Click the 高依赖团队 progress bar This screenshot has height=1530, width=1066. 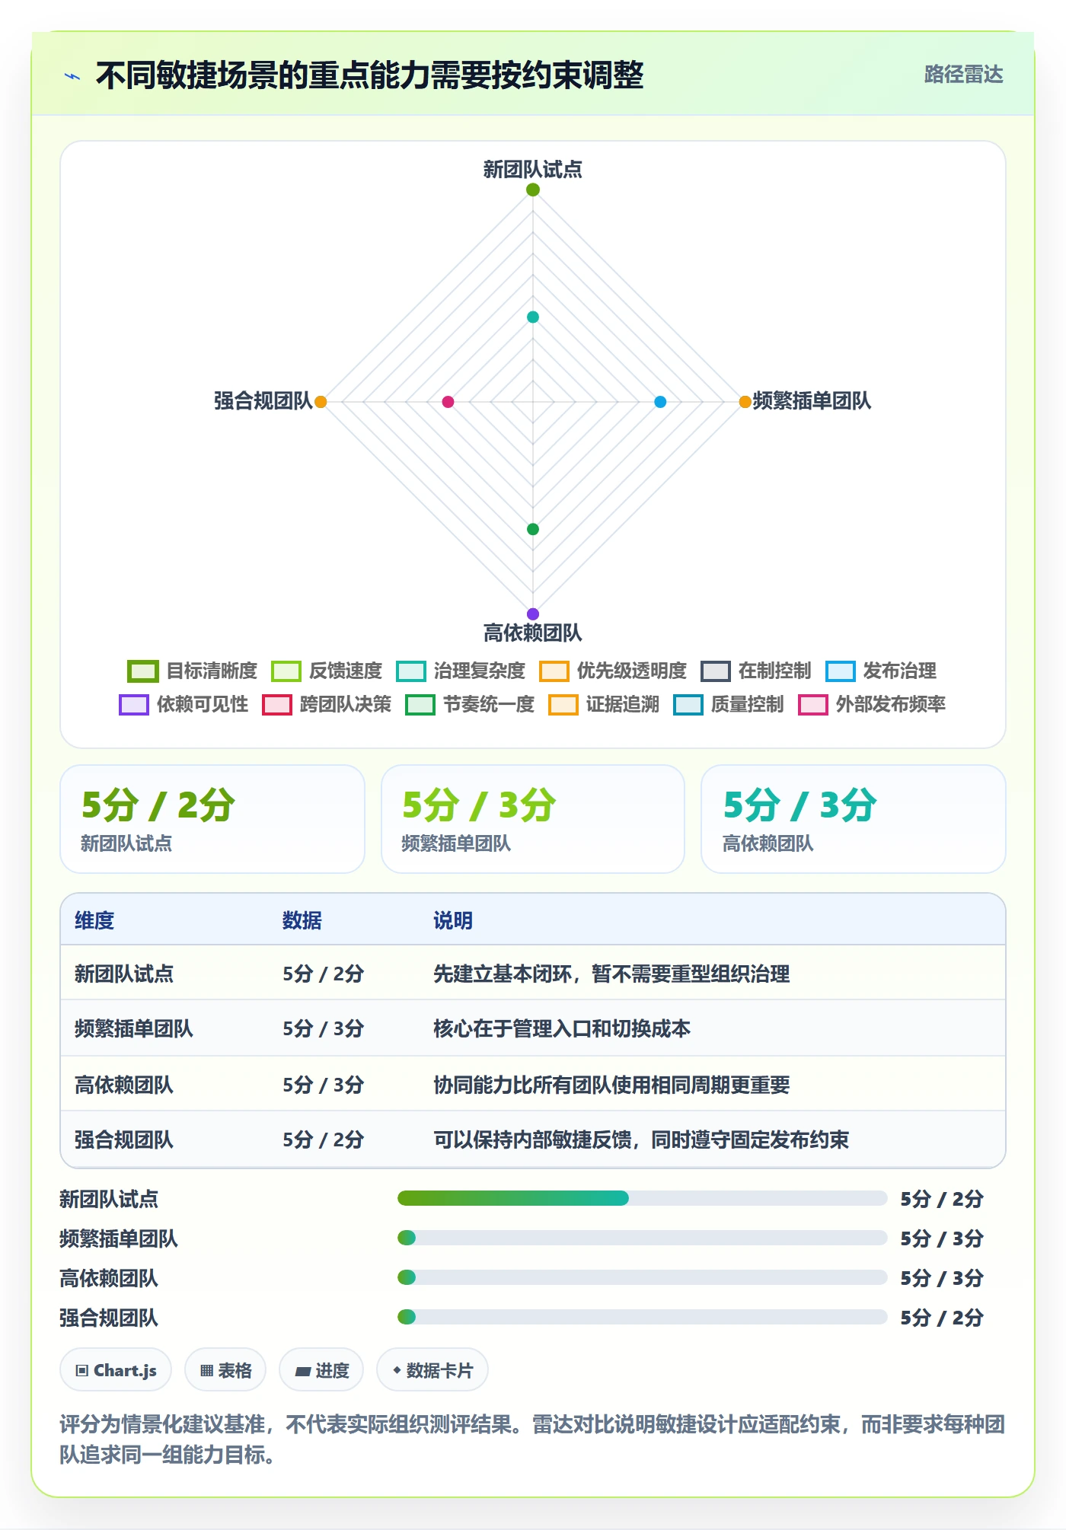643,1277
